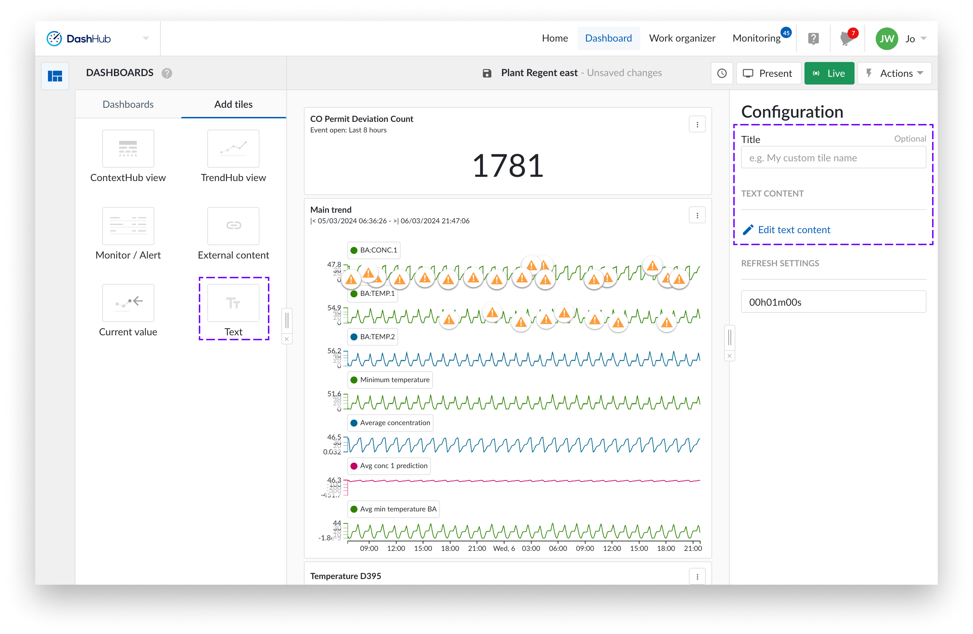Viewport: 973px width, 634px height.
Task: Open the DashHub product switcher arrow
Action: (x=146, y=38)
